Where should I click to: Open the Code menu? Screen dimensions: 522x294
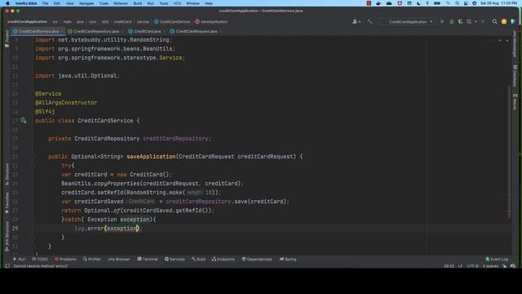tap(104, 3)
